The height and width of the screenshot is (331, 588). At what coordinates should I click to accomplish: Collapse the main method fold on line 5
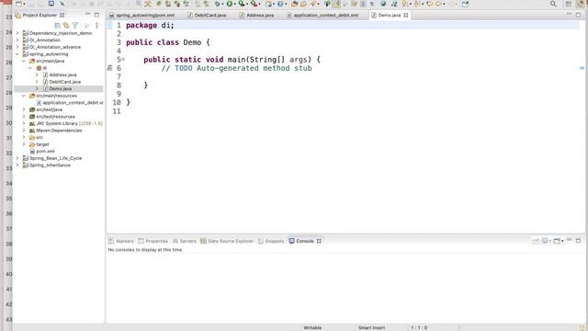pyautogui.click(x=123, y=59)
